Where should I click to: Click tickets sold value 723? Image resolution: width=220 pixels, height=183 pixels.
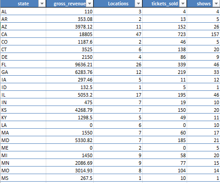(182, 34)
